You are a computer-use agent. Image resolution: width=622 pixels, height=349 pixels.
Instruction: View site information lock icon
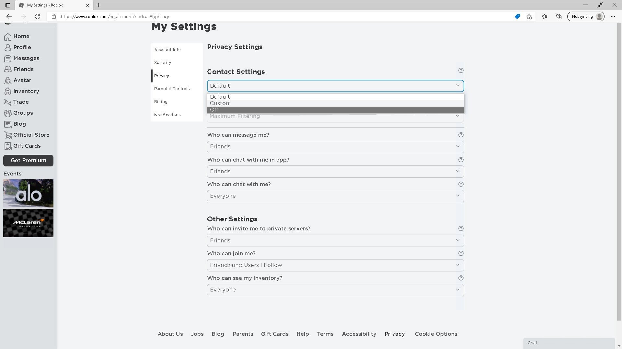coord(54,16)
